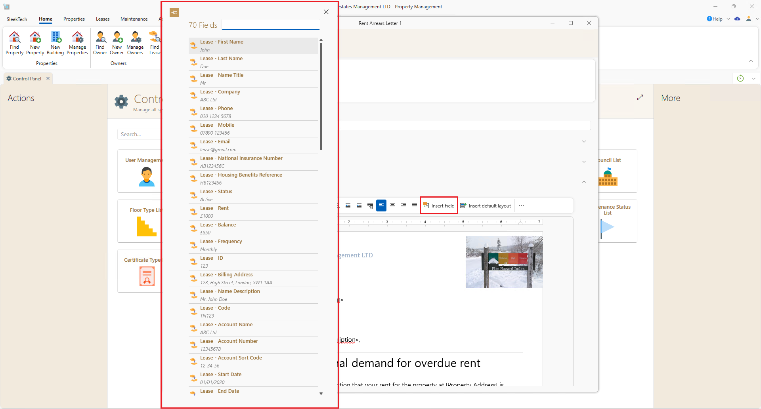Open the Tenancy Status List flag icon
The image size is (761, 409).
pyautogui.click(x=607, y=229)
